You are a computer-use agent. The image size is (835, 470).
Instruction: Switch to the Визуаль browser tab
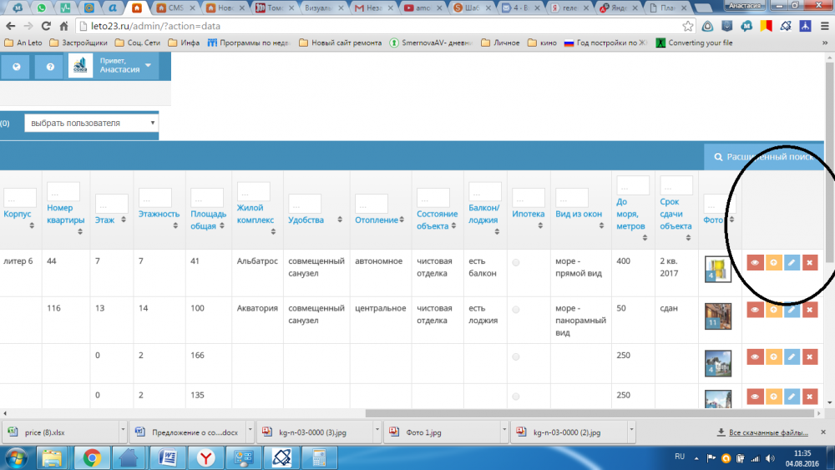(322, 8)
